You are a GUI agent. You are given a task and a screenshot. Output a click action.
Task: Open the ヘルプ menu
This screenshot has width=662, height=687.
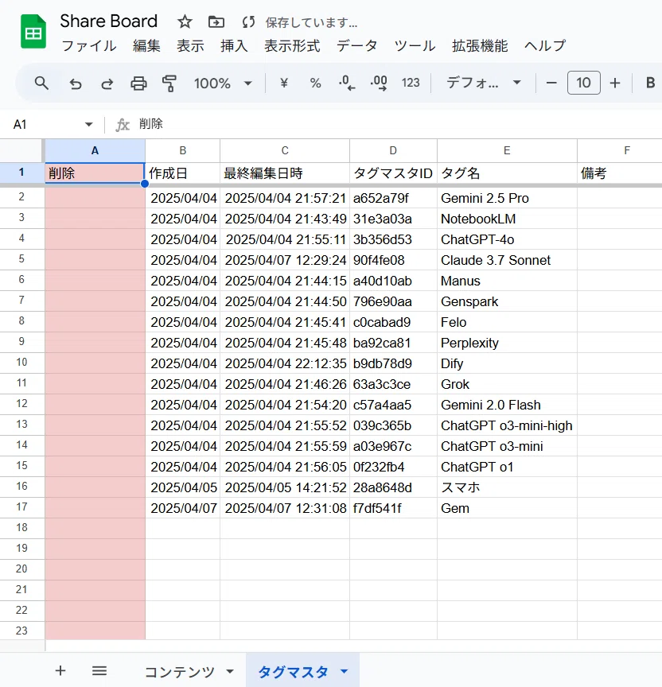pyautogui.click(x=545, y=45)
